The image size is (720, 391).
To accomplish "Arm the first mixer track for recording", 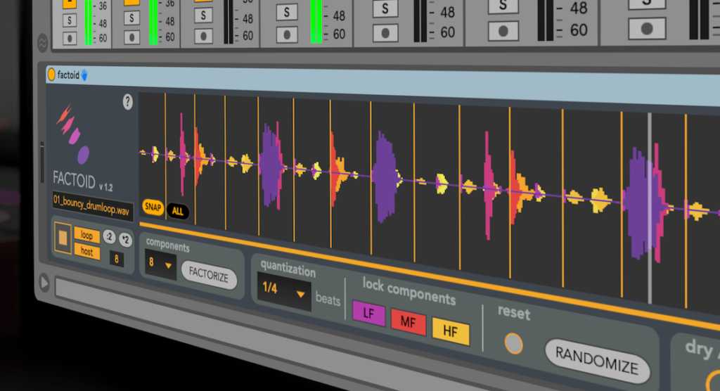I will [x=70, y=39].
